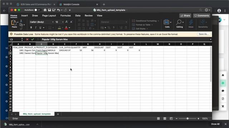Select cell with item code 1002
Screen dimensions: 229x128
[x=18, y=53]
